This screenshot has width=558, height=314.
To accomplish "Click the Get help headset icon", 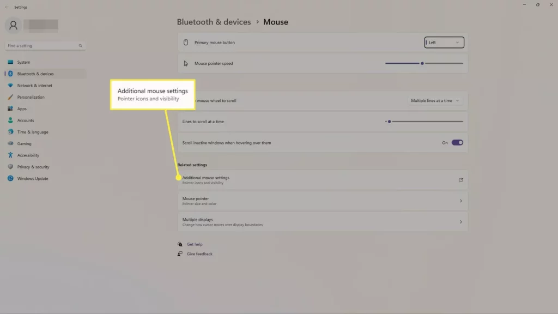I will 180,244.
